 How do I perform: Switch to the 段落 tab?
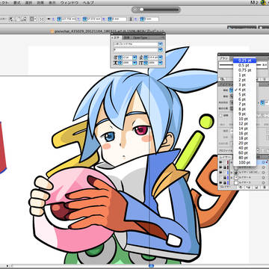[126, 37]
